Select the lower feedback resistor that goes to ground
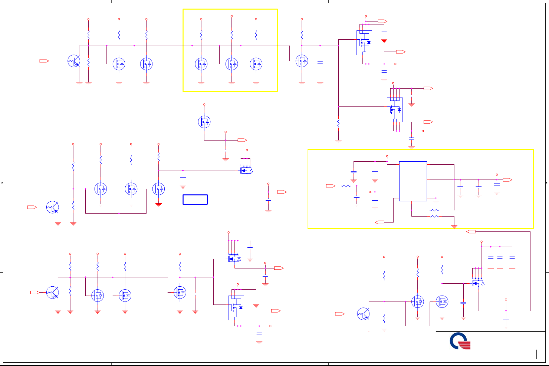This screenshot has width=549, height=366. click(x=434, y=216)
